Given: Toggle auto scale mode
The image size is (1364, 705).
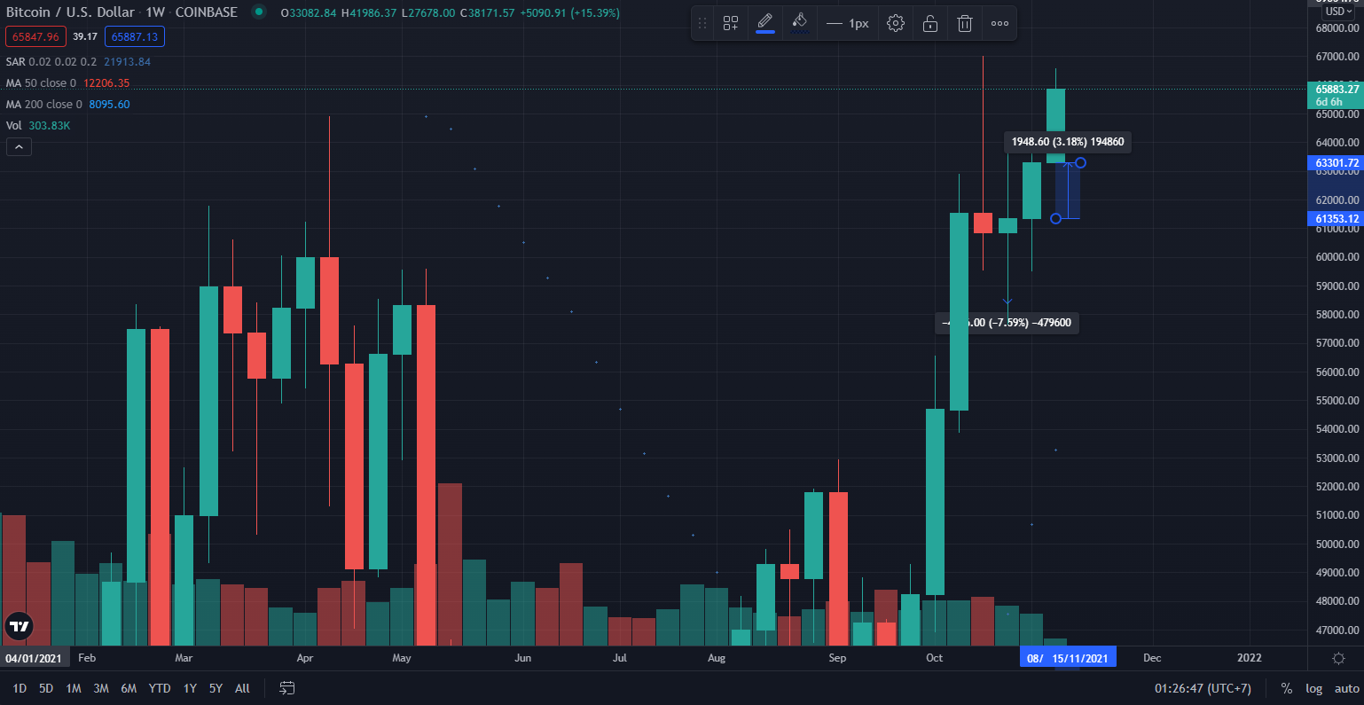Looking at the screenshot, I should tap(1346, 688).
